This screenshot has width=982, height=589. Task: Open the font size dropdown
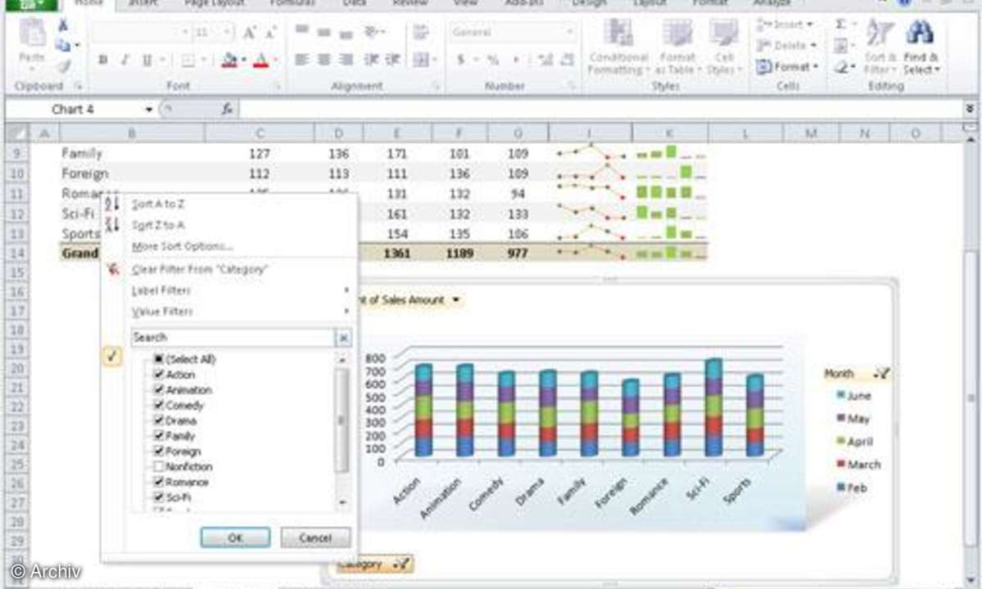click(x=227, y=32)
